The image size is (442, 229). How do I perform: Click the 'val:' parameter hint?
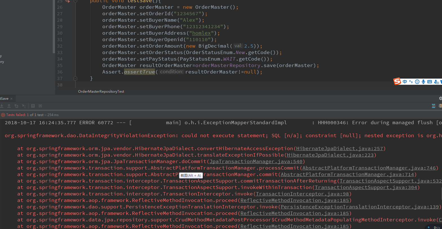point(238,46)
